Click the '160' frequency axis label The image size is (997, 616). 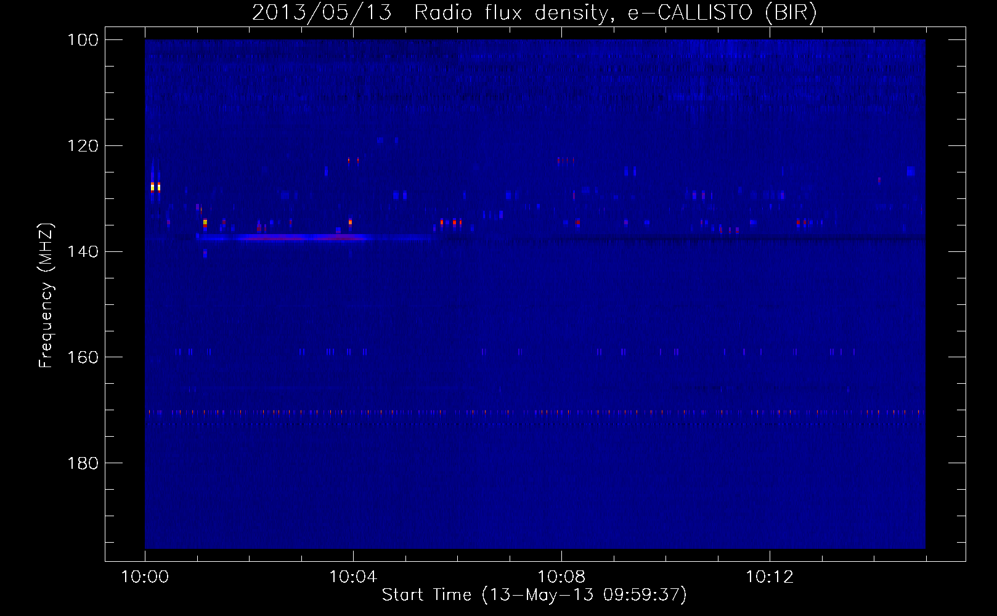click(x=83, y=357)
